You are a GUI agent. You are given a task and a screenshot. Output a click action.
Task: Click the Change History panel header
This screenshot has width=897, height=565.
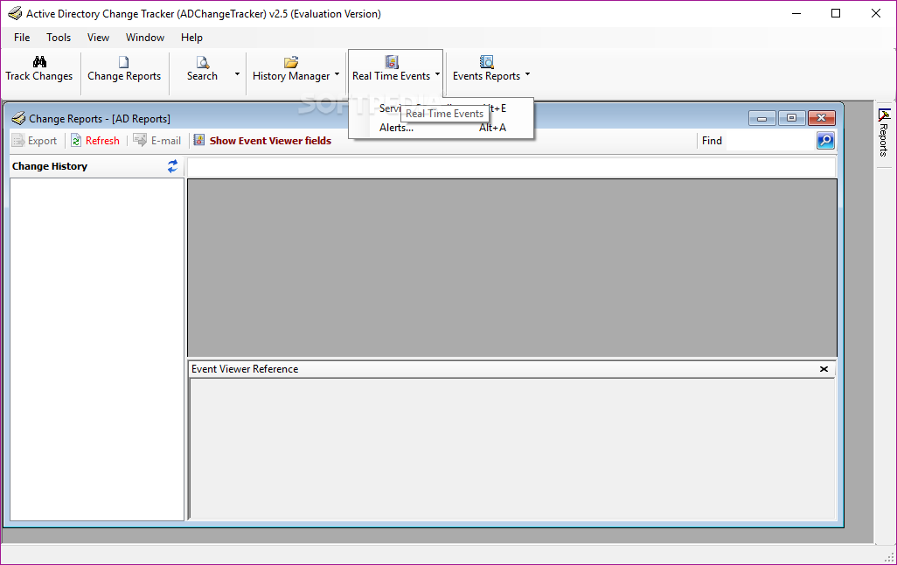pos(50,166)
